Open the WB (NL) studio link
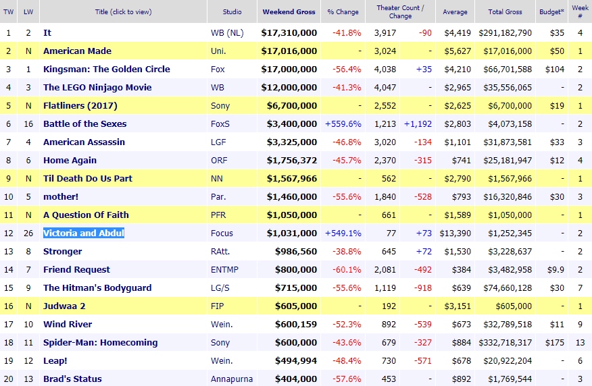 [227, 33]
